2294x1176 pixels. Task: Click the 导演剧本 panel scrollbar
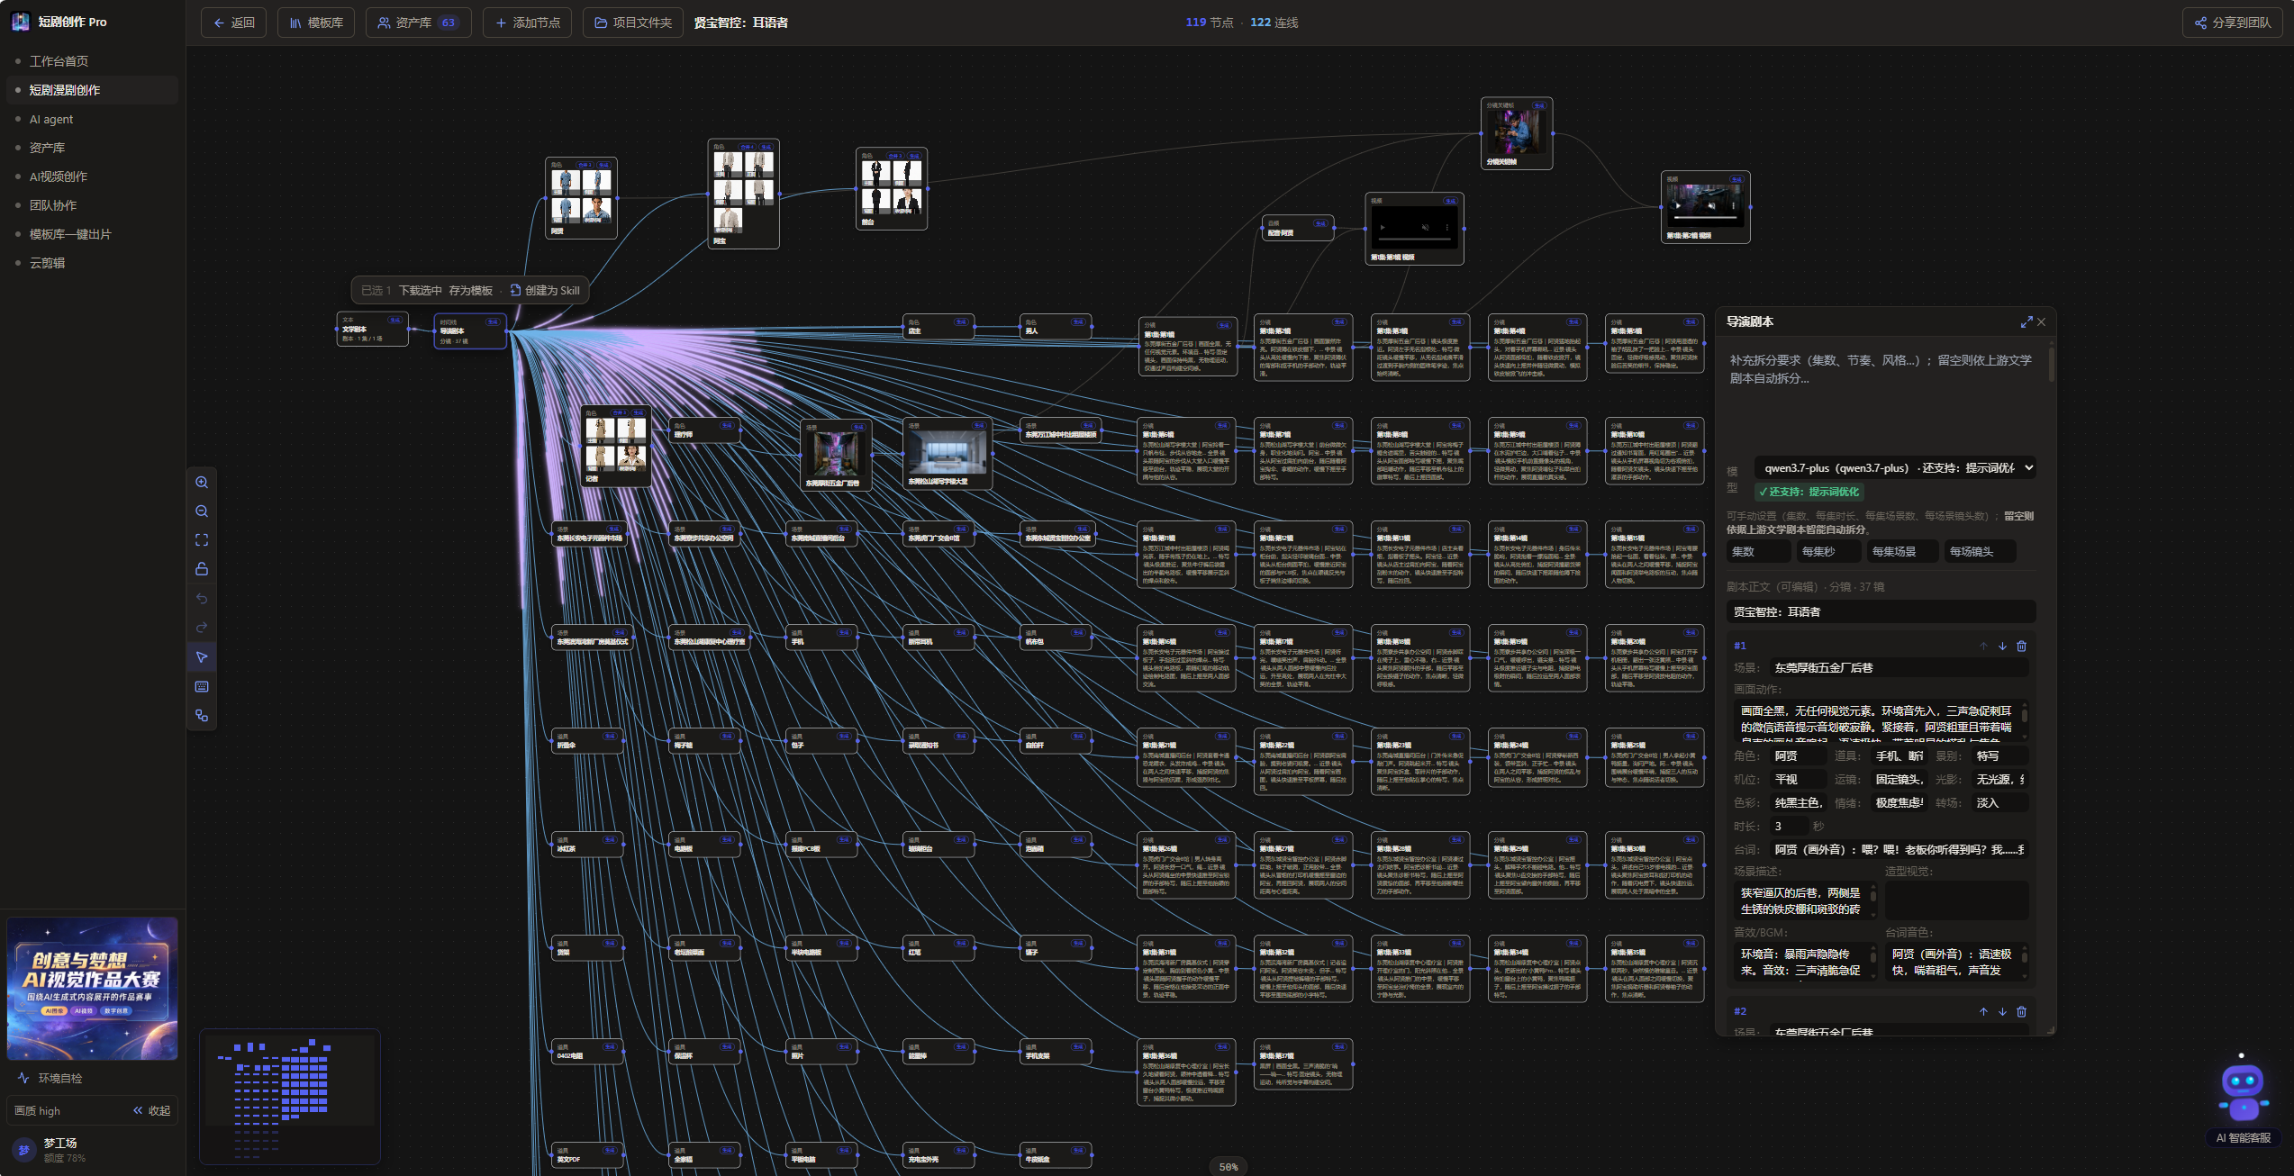(2052, 364)
